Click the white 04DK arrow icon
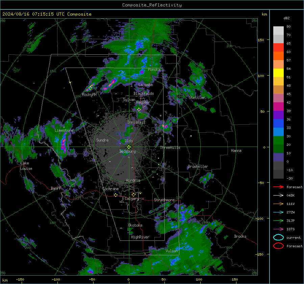Screen dimensions: 304x284 pos(278,196)
